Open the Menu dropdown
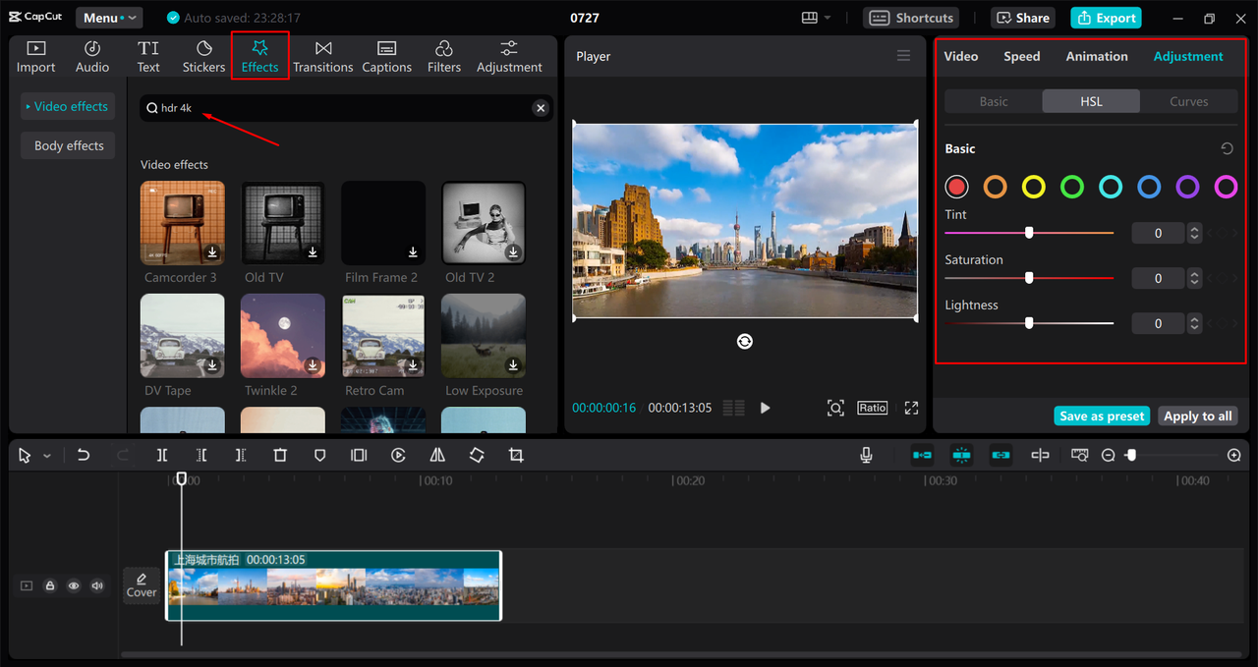This screenshot has height=667, width=1258. pos(109,18)
